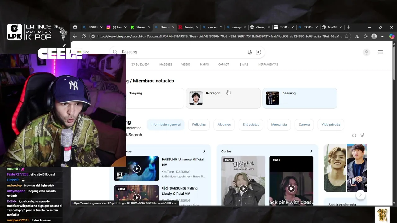Select the Películas chip
The width and height of the screenshot is (397, 223).
199,125
